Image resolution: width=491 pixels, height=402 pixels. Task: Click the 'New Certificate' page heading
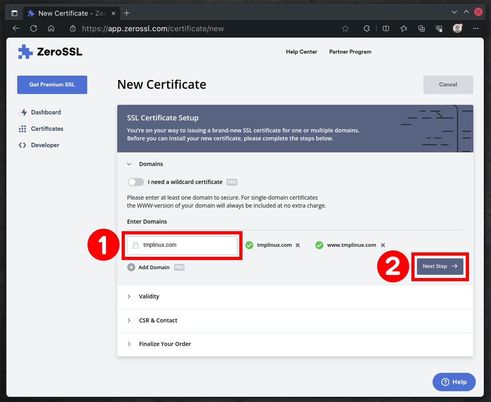(x=162, y=85)
